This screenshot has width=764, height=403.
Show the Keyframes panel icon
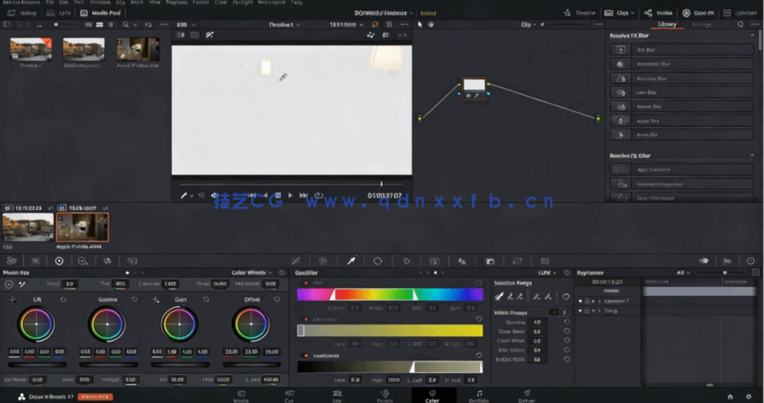[x=704, y=261]
